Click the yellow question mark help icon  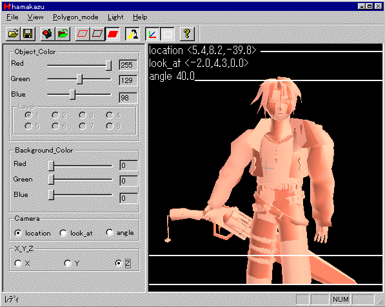pos(187,33)
